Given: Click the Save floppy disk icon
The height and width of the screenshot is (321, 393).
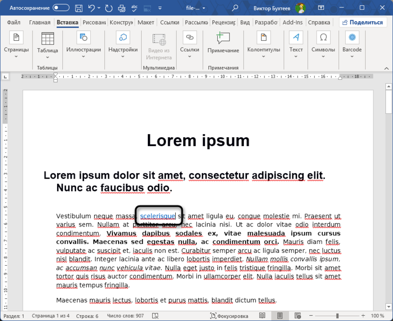Looking at the screenshot, I should [x=79, y=8].
